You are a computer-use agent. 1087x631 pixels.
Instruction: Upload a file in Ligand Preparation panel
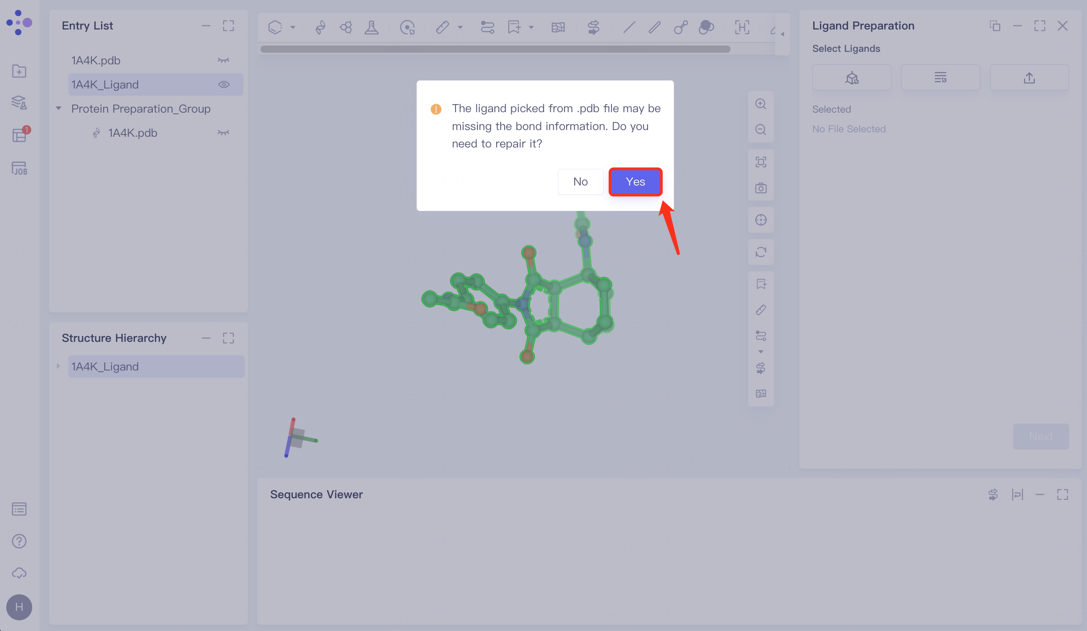1029,77
